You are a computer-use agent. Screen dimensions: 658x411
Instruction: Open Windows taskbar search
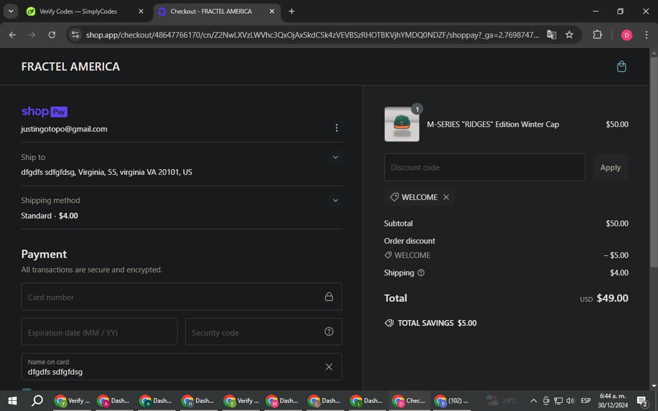pos(37,400)
